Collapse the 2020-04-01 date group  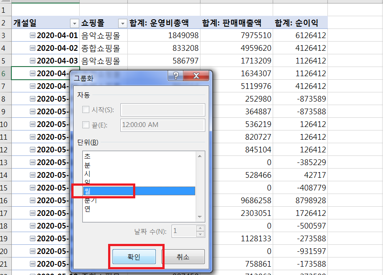(32, 35)
